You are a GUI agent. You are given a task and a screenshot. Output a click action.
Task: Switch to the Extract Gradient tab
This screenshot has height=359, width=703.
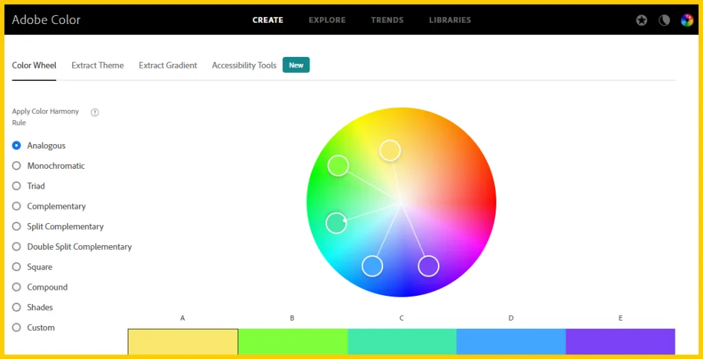click(168, 65)
